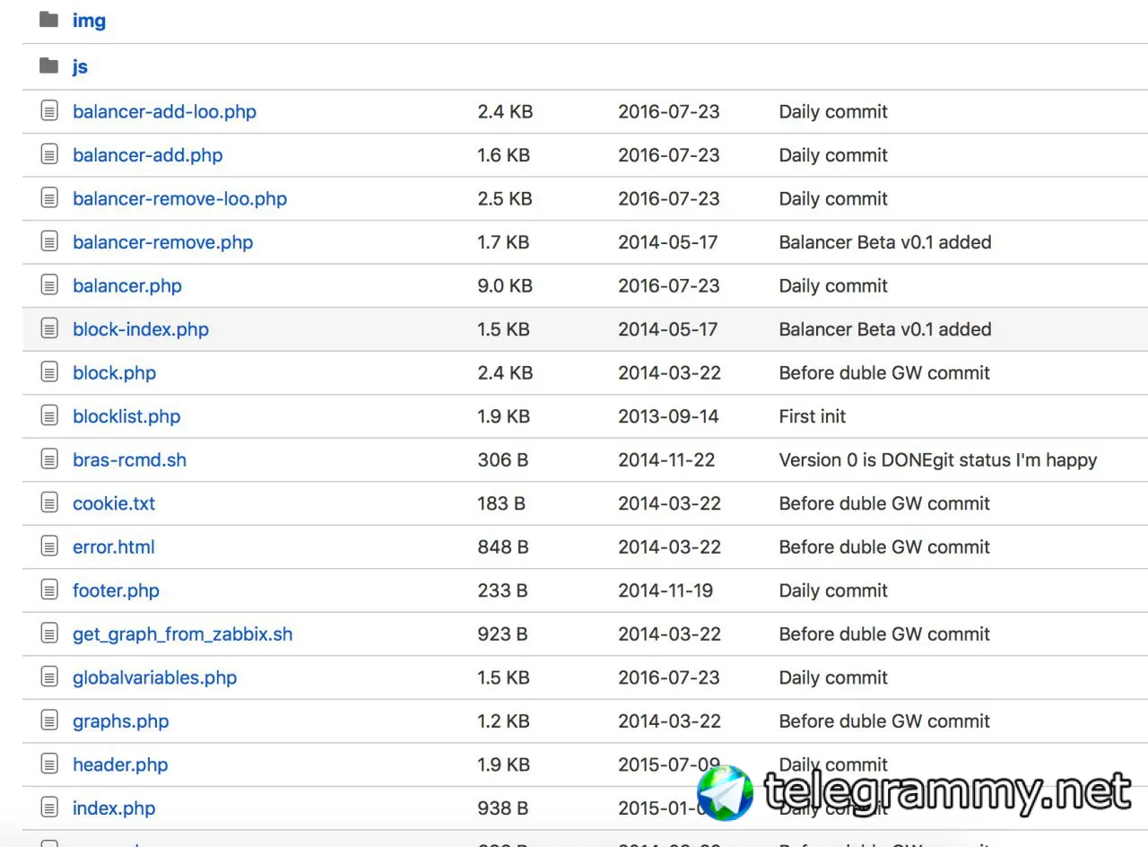Click file icon beside index.php

49,808
